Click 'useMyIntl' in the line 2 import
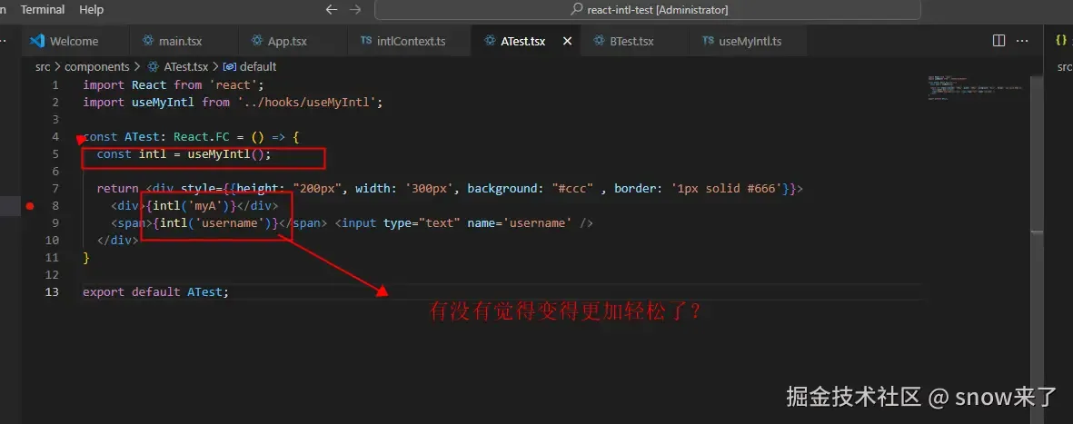1073x424 pixels. coord(163,103)
